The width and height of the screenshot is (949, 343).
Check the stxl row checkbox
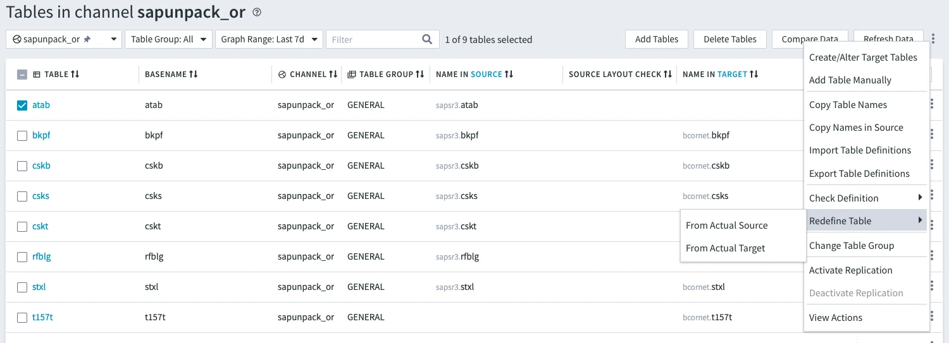click(22, 287)
